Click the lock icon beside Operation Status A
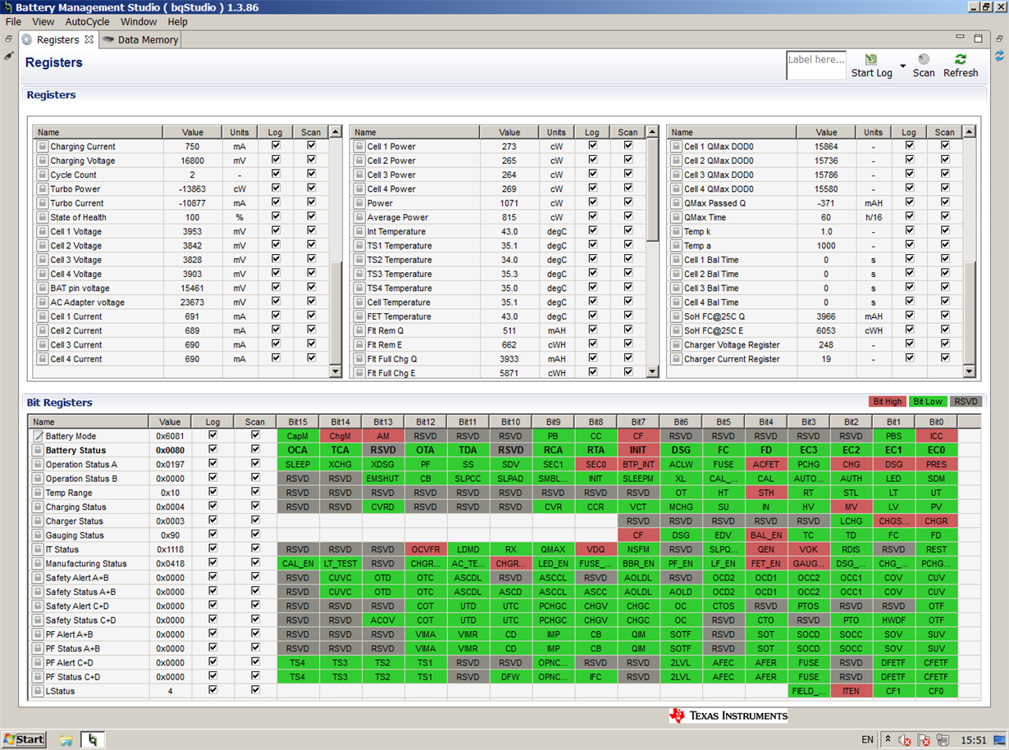Image resolution: width=1009 pixels, height=750 pixels. click(x=38, y=465)
